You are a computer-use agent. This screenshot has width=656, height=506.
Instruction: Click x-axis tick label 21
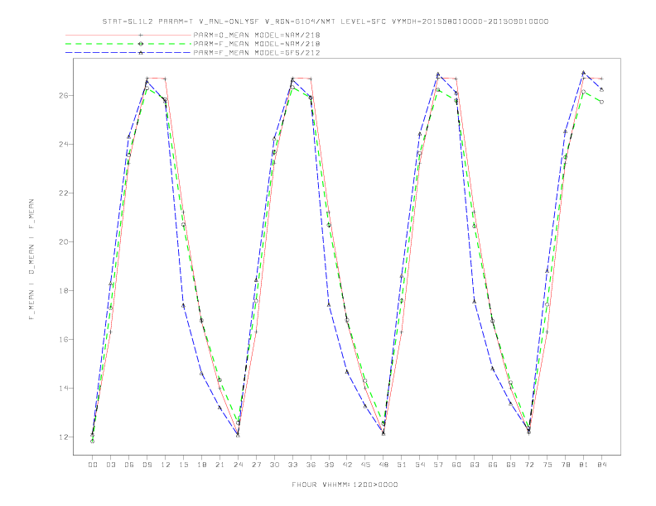pyautogui.click(x=219, y=465)
